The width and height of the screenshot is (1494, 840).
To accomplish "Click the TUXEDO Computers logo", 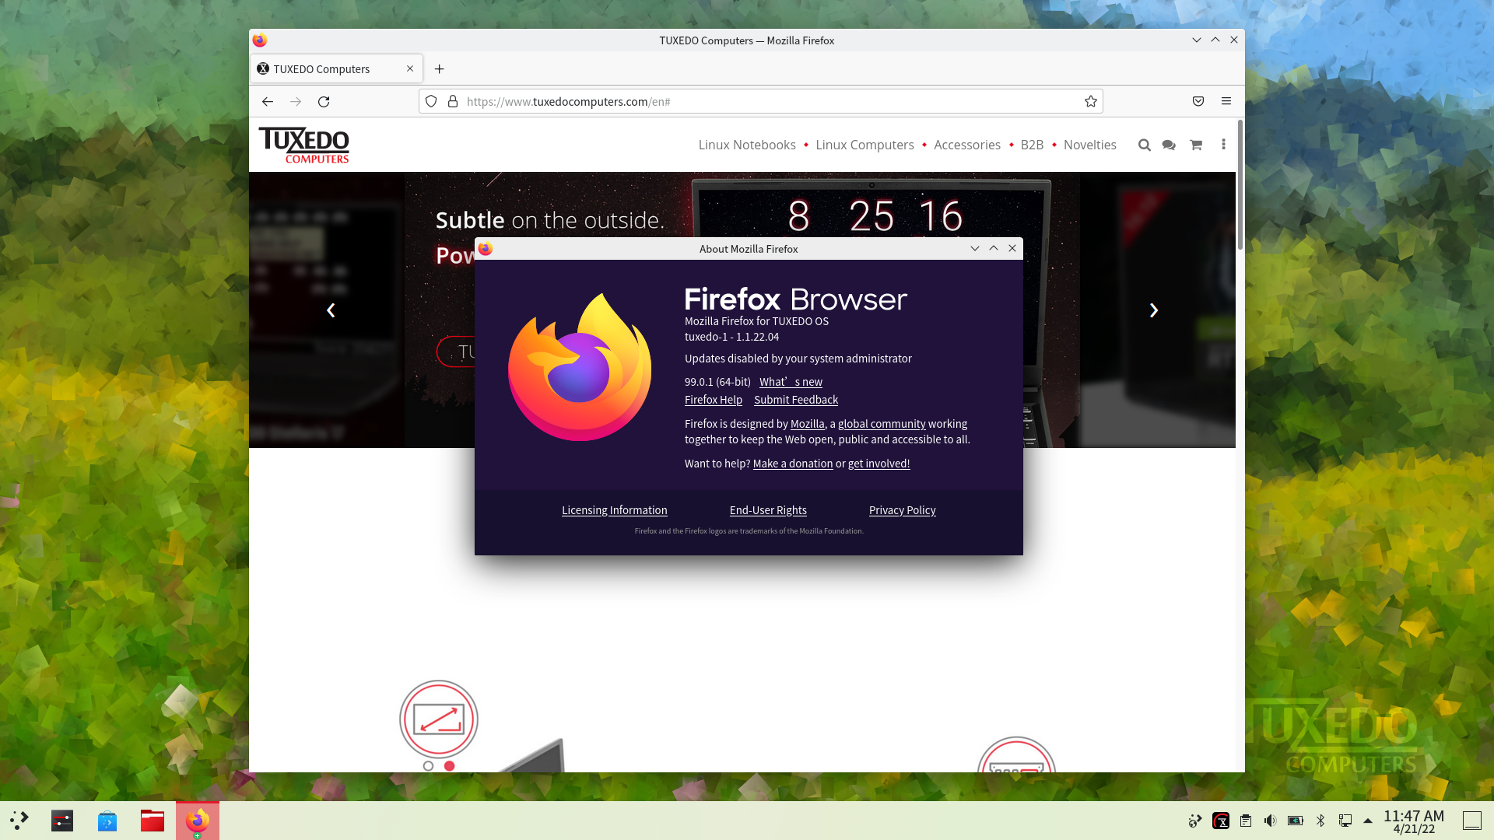I will (x=304, y=145).
